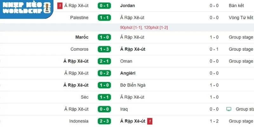
Task: Click the Nhịp Kèo Worldcup logo
Action: pos(25,9)
